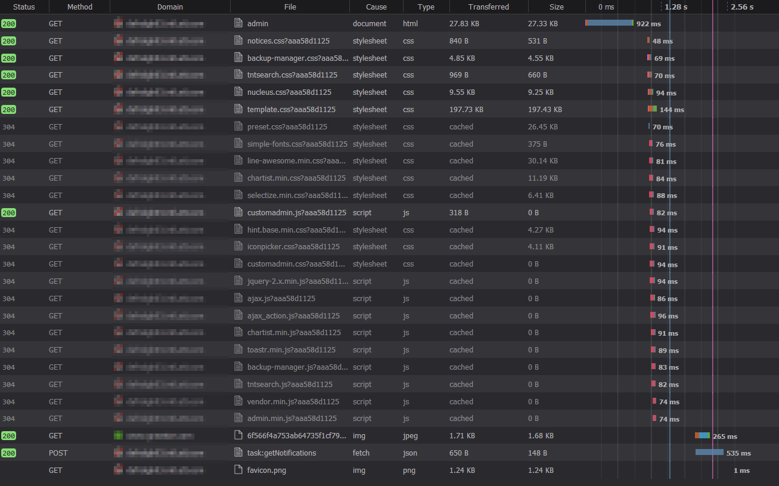
Task: Click the Size column header
Action: pyautogui.click(x=556, y=7)
